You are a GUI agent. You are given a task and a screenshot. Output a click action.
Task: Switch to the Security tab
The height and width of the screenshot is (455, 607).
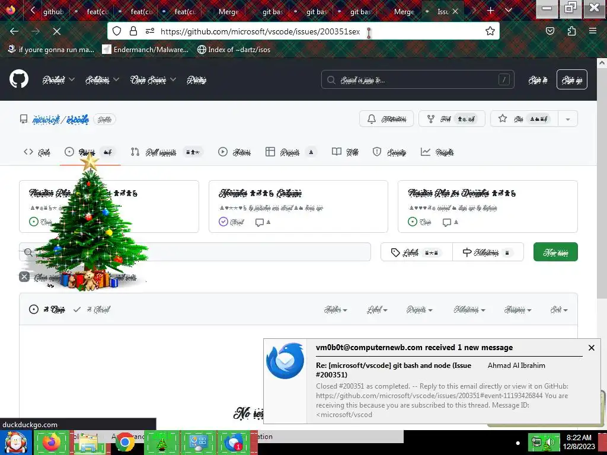pos(389,152)
